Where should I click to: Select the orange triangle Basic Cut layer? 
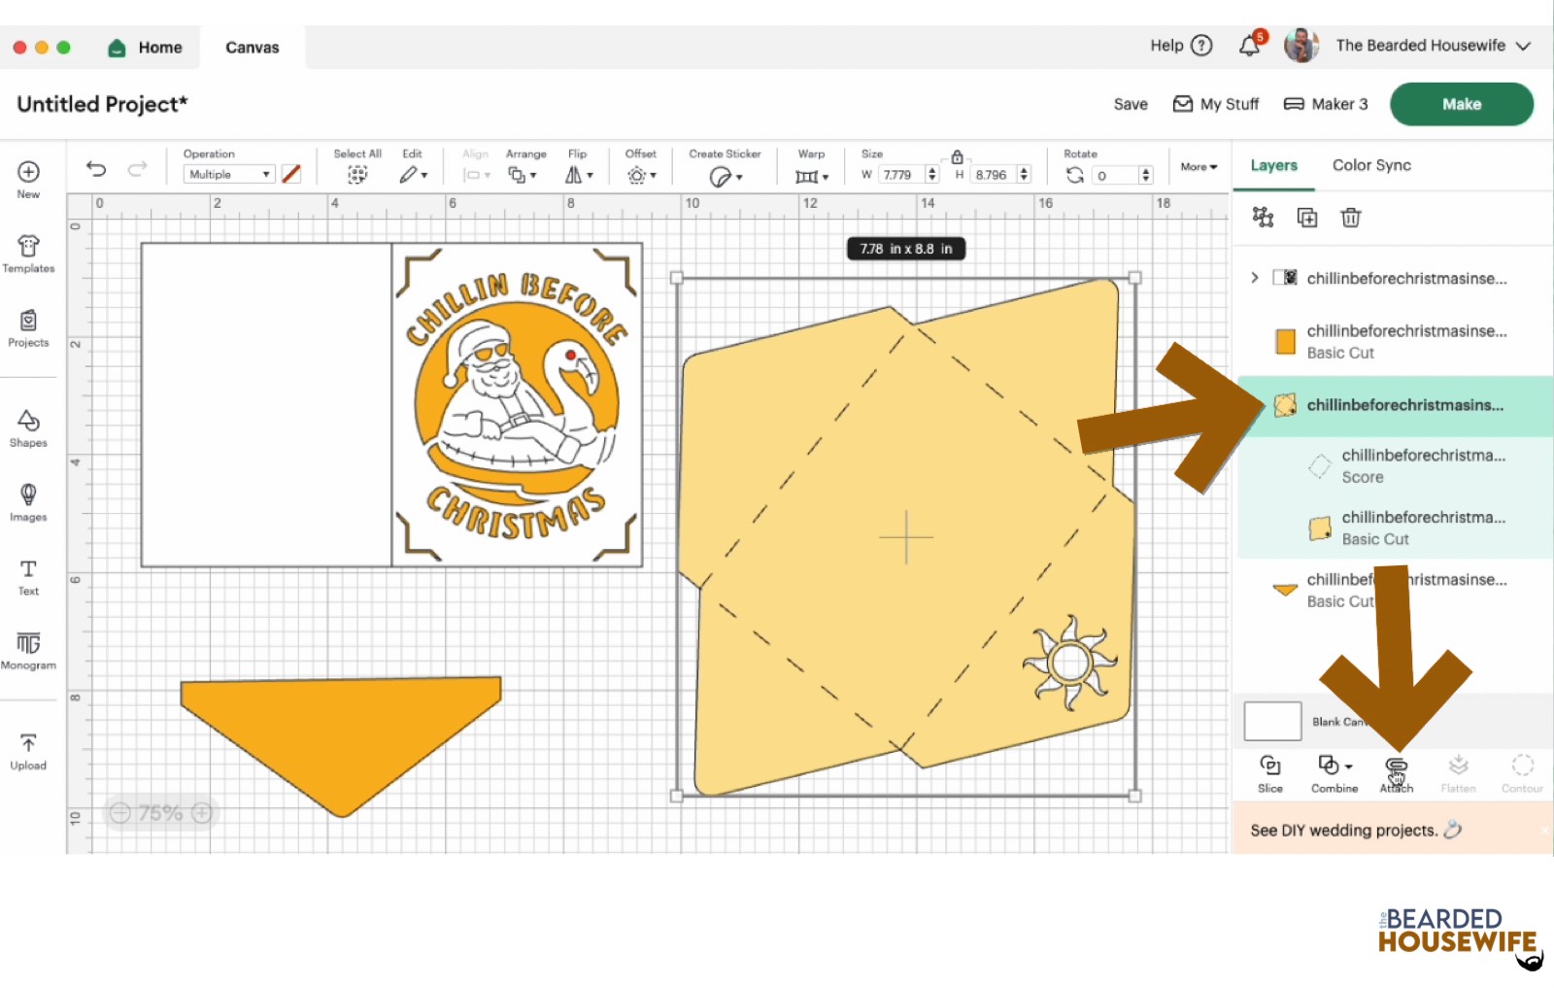point(1394,590)
